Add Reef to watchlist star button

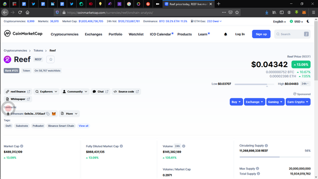click(51, 60)
